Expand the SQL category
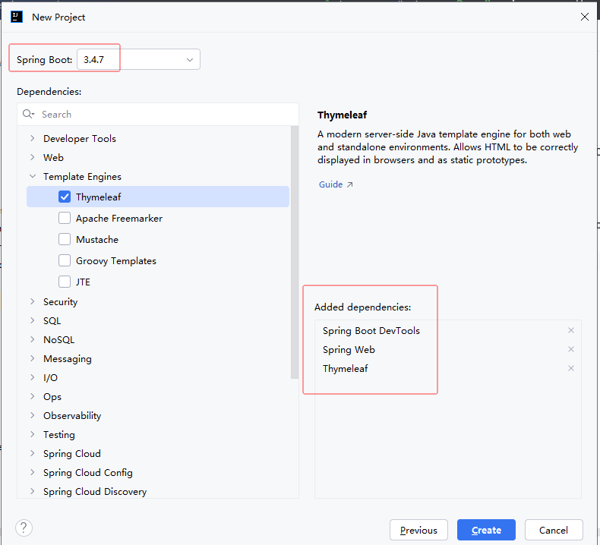 33,320
